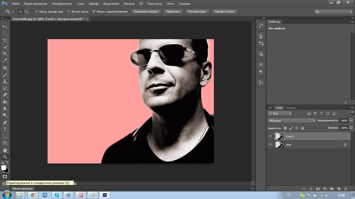
Task: Expand the Непрозрачность opacity dropdown arrow
Action: [x=351, y=121]
